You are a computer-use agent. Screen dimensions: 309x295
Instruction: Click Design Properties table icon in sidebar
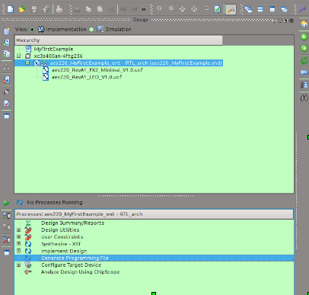[7, 117]
